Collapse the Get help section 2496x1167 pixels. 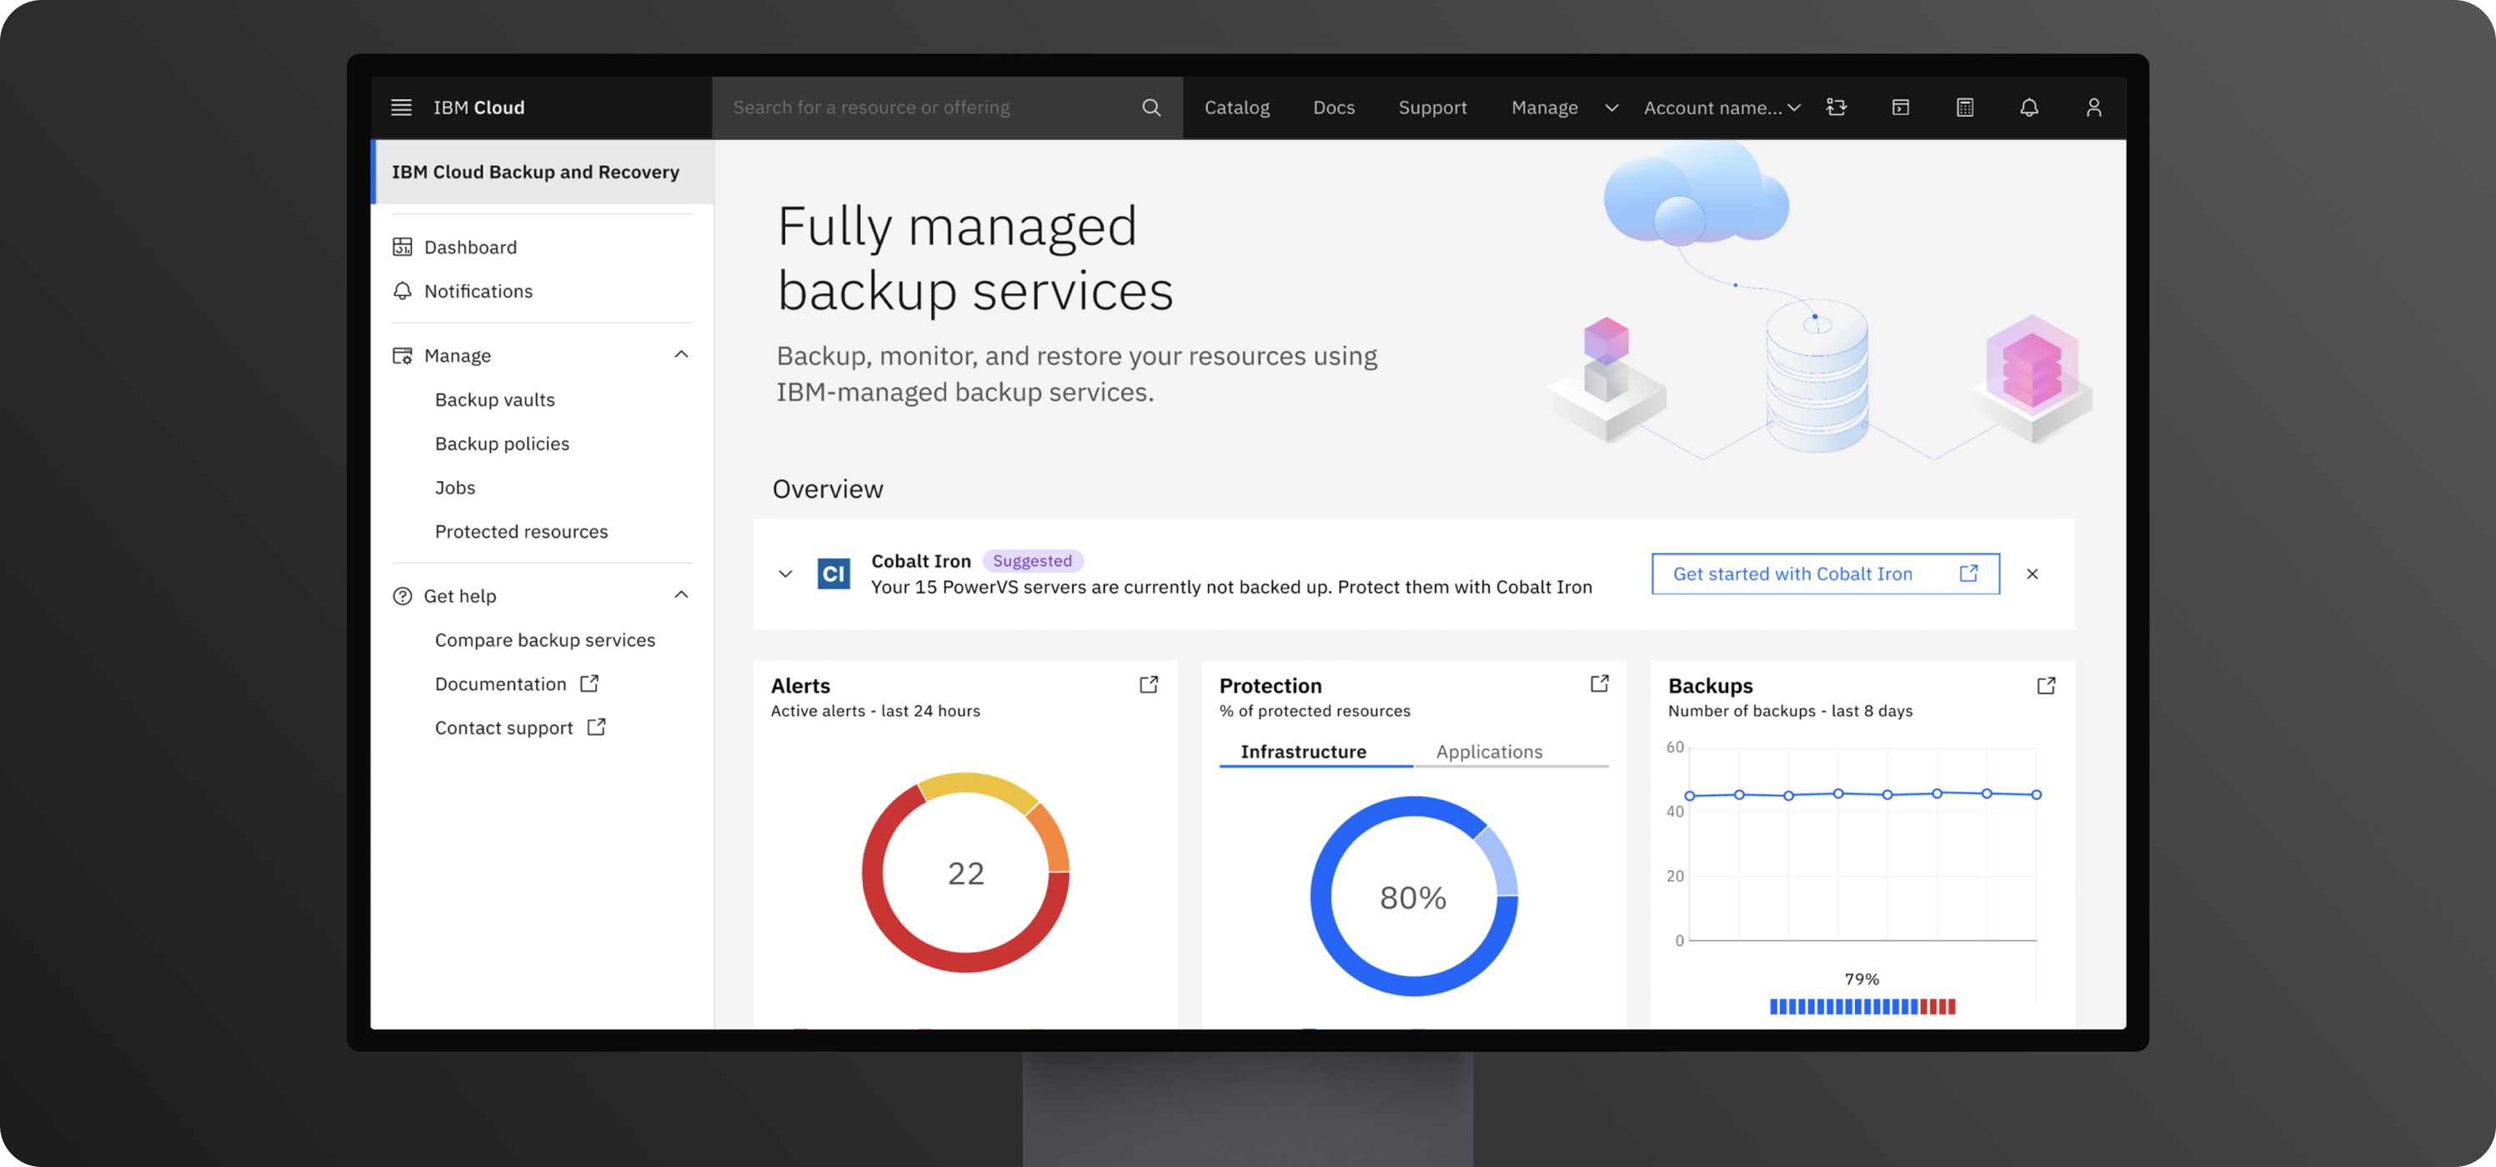683,594
